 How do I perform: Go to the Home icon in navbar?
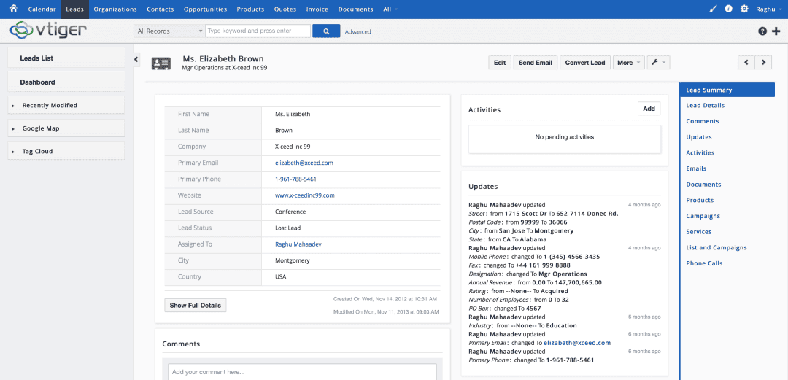coord(13,9)
